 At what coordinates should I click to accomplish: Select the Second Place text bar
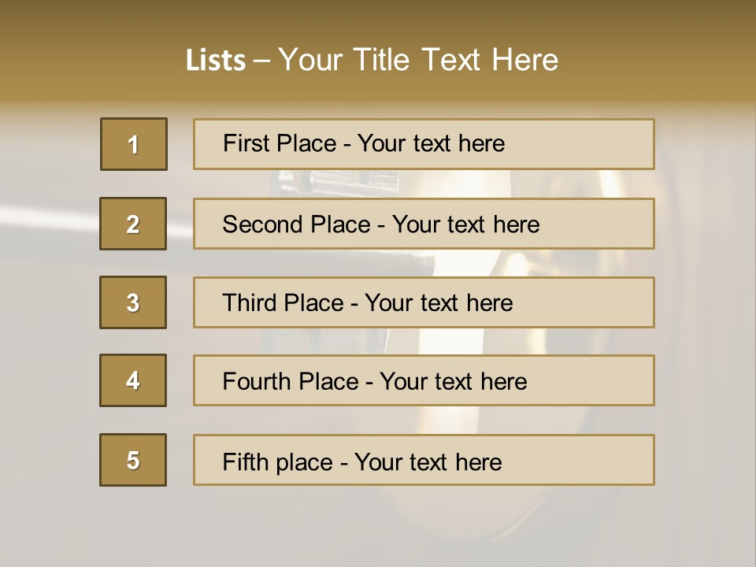424,224
